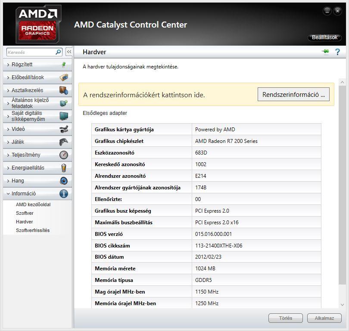Screen dimensions: 349x331
Task: Expand Általános kijelző feladatok section
Action: coord(37,103)
